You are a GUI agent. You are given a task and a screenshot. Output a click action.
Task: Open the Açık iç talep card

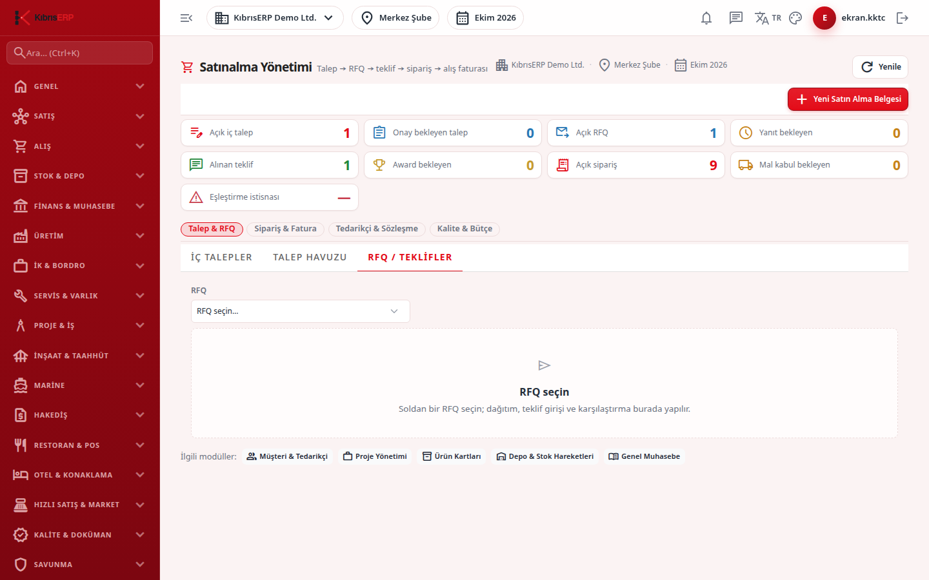tap(270, 133)
